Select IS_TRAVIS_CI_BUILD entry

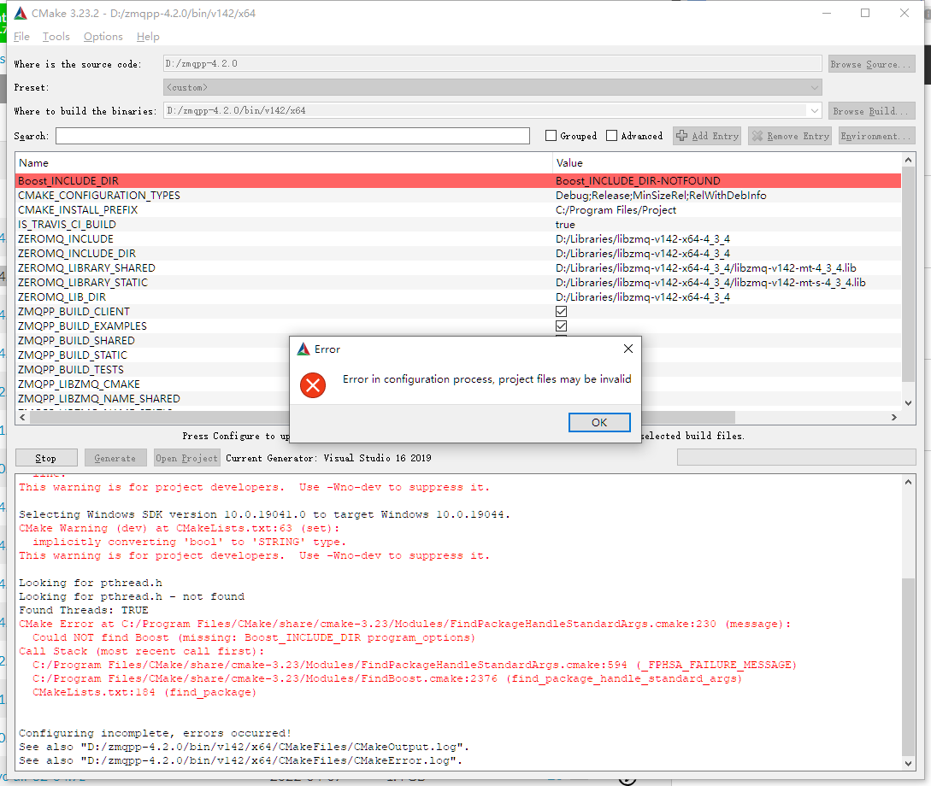click(x=67, y=224)
